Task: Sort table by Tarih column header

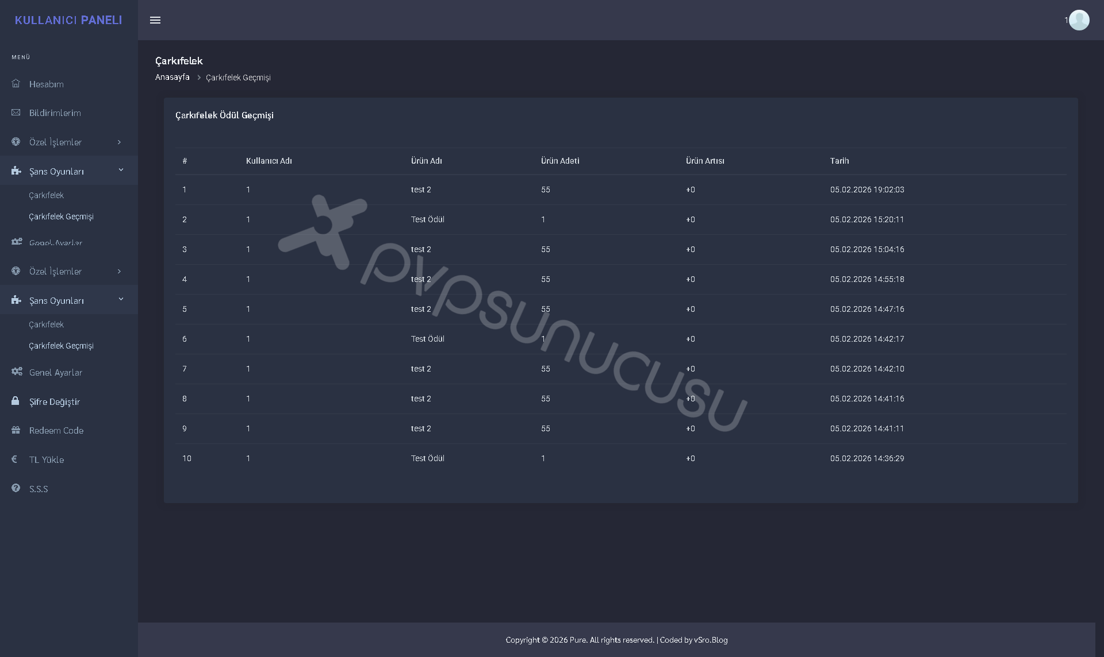Action: click(839, 161)
